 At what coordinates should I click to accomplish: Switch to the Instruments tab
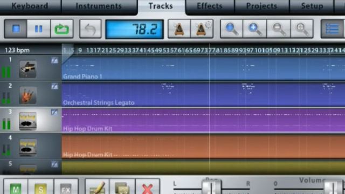[99, 6]
